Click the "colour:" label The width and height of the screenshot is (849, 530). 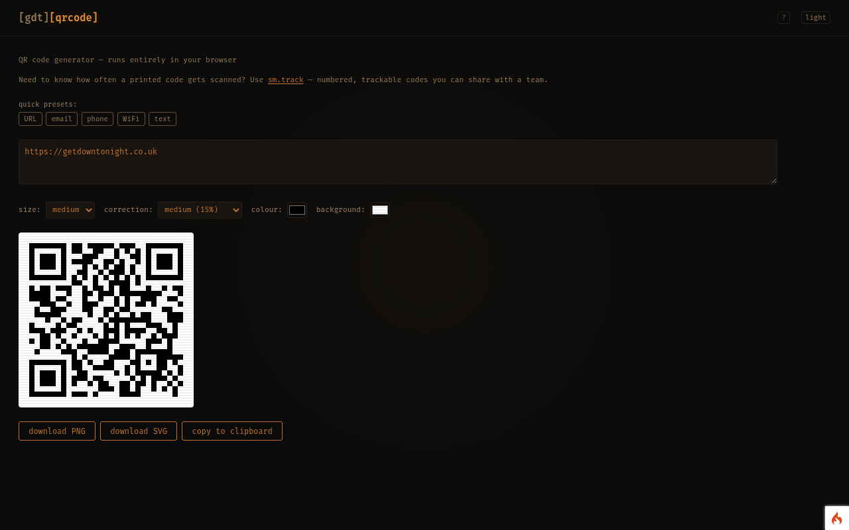(267, 209)
